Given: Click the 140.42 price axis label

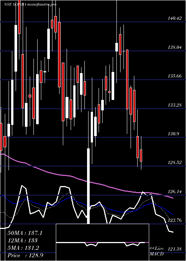Looking at the screenshot, I should click(174, 18).
